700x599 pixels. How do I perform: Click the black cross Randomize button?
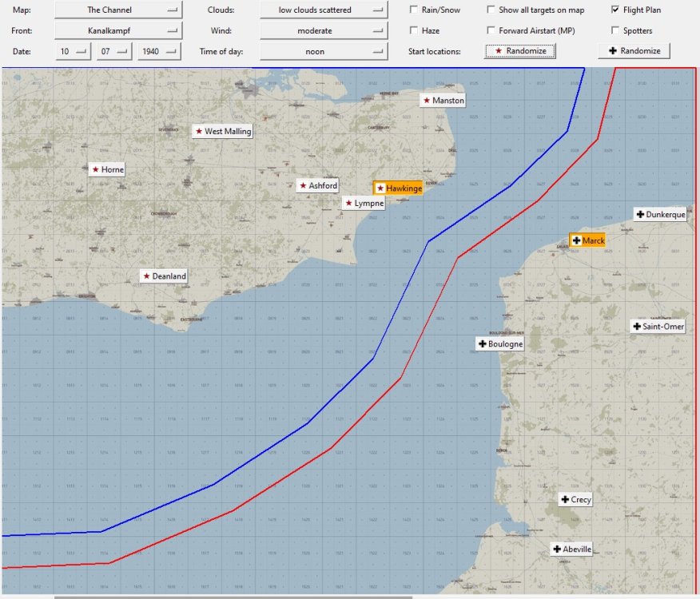click(634, 50)
